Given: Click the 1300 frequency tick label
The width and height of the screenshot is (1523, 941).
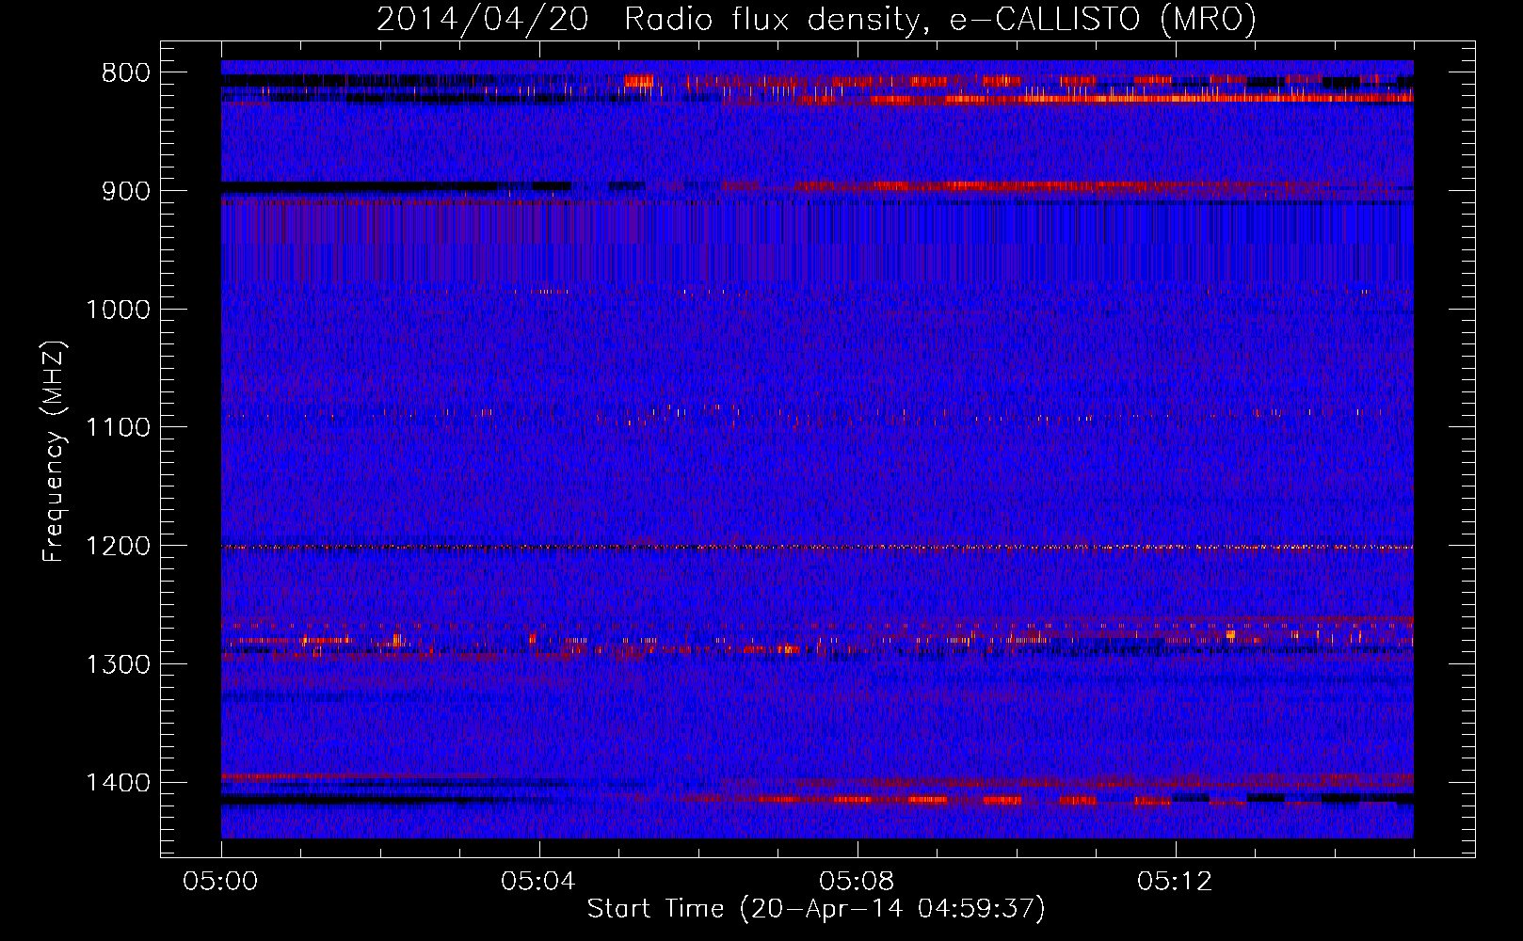Looking at the screenshot, I should click(118, 665).
